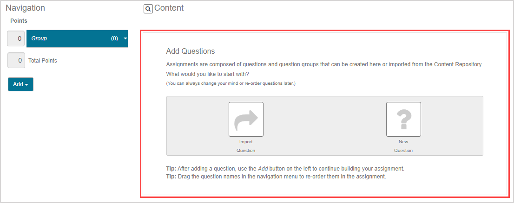Click the Import Question arrow icon
Viewport: 514px width, 203px height.
click(x=246, y=120)
